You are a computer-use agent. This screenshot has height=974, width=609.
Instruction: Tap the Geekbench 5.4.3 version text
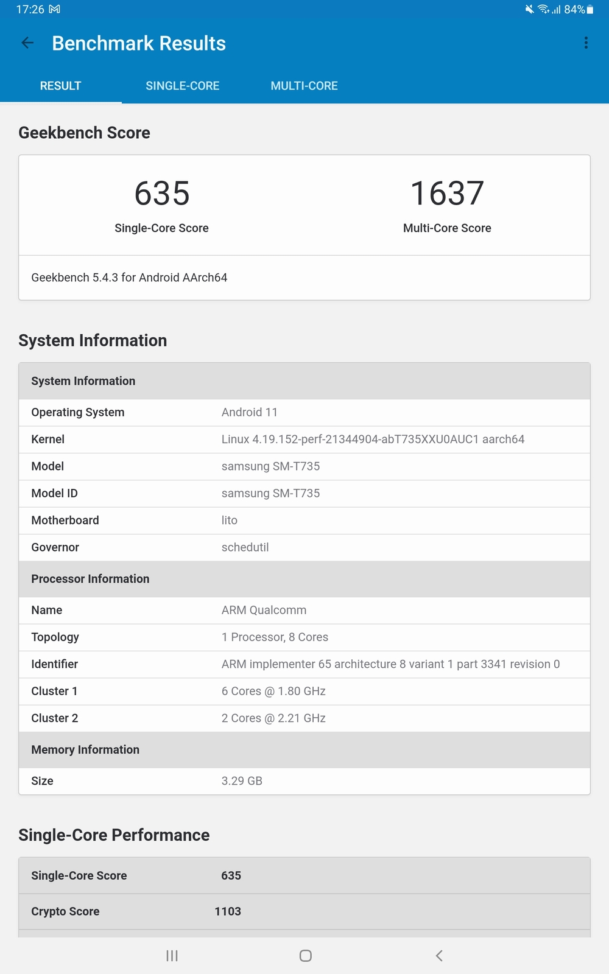[129, 278]
